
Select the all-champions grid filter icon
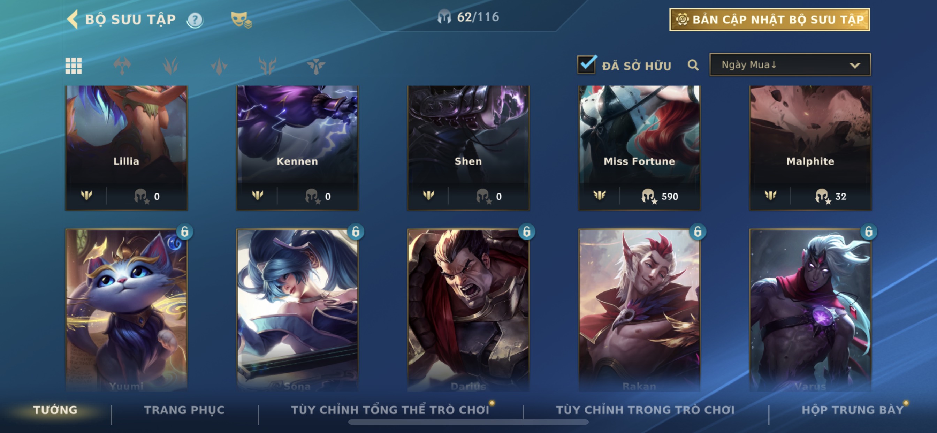tap(74, 66)
